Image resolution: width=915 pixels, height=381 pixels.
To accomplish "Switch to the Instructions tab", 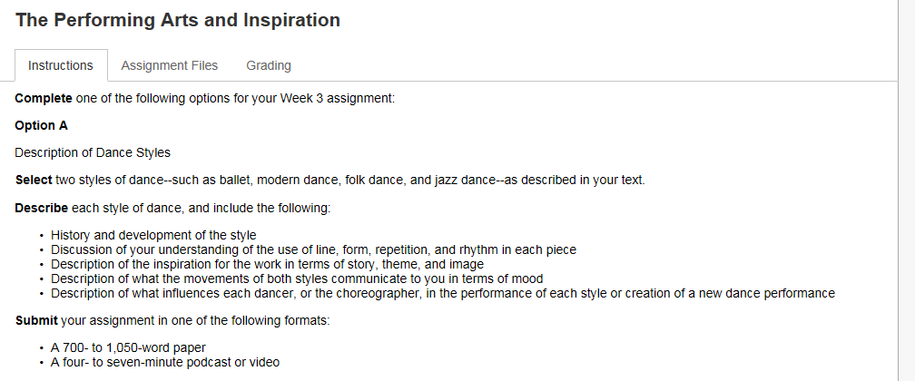I will (x=61, y=65).
